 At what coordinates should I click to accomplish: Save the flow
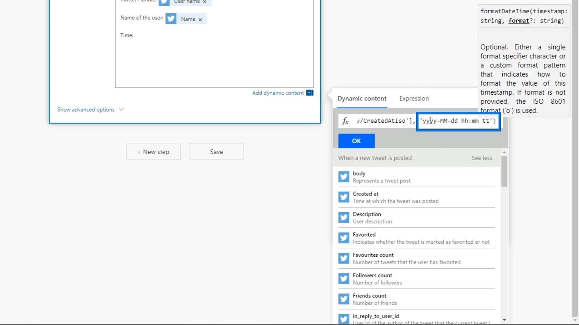pyautogui.click(x=217, y=152)
